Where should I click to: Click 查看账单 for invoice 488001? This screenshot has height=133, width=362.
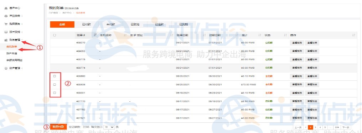click(312, 93)
